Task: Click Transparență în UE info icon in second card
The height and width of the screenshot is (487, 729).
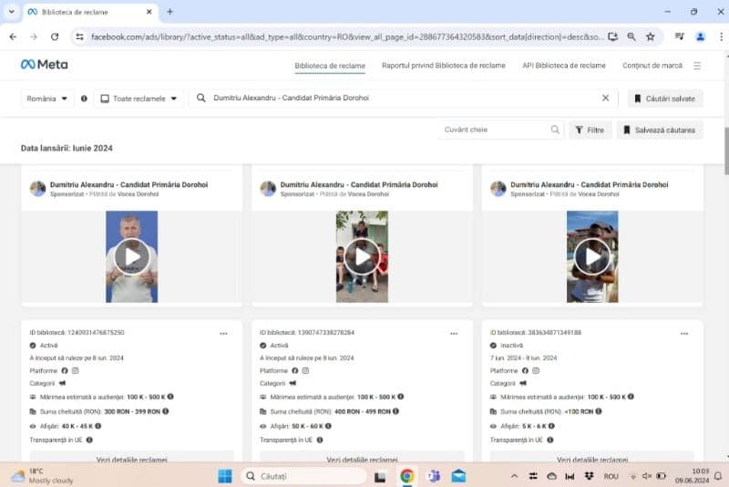Action: tap(320, 440)
